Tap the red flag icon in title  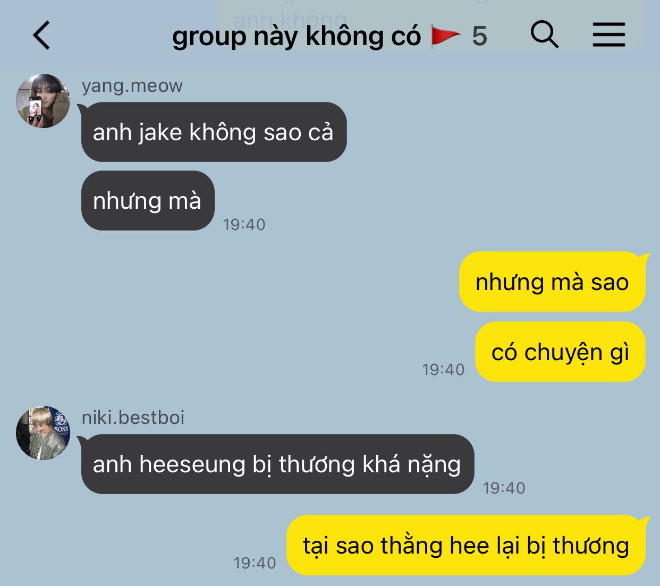point(445,36)
